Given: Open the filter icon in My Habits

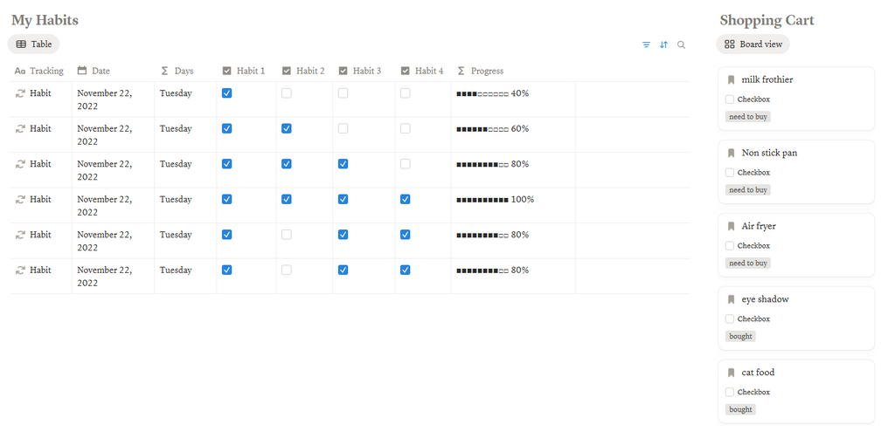Looking at the screenshot, I should click(x=646, y=44).
